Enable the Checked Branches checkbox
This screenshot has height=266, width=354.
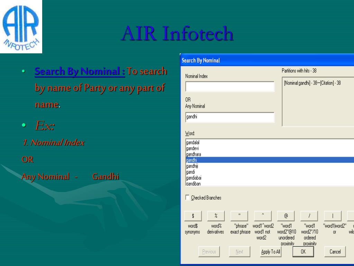pos(187,197)
